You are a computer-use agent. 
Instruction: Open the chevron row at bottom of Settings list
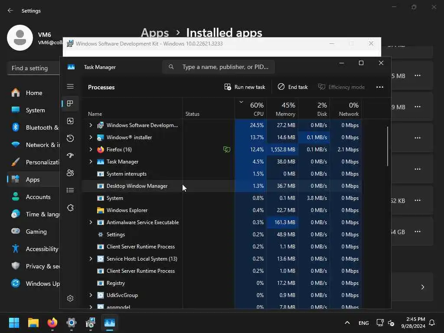tap(422, 287)
